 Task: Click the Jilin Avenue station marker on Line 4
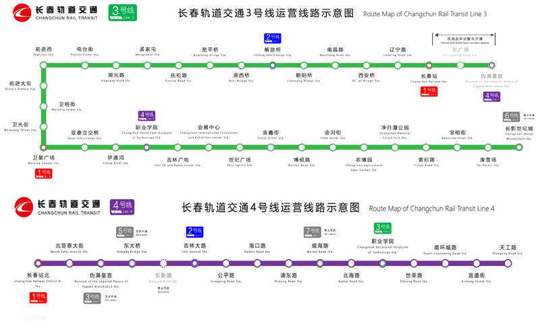point(194,263)
